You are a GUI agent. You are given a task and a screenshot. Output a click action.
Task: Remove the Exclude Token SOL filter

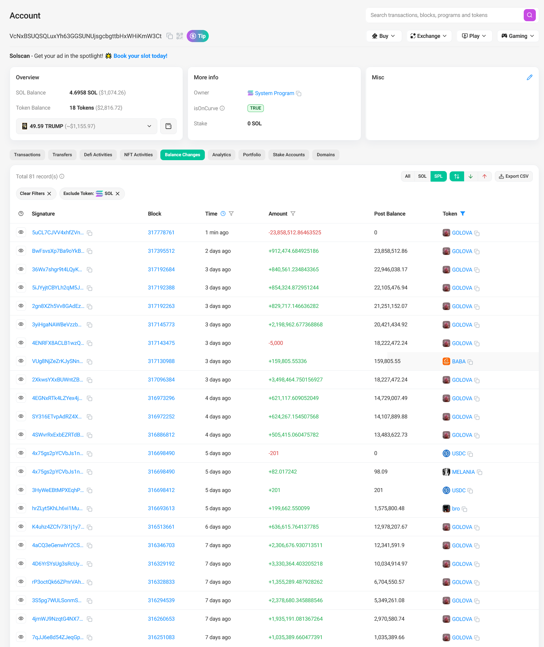point(117,194)
